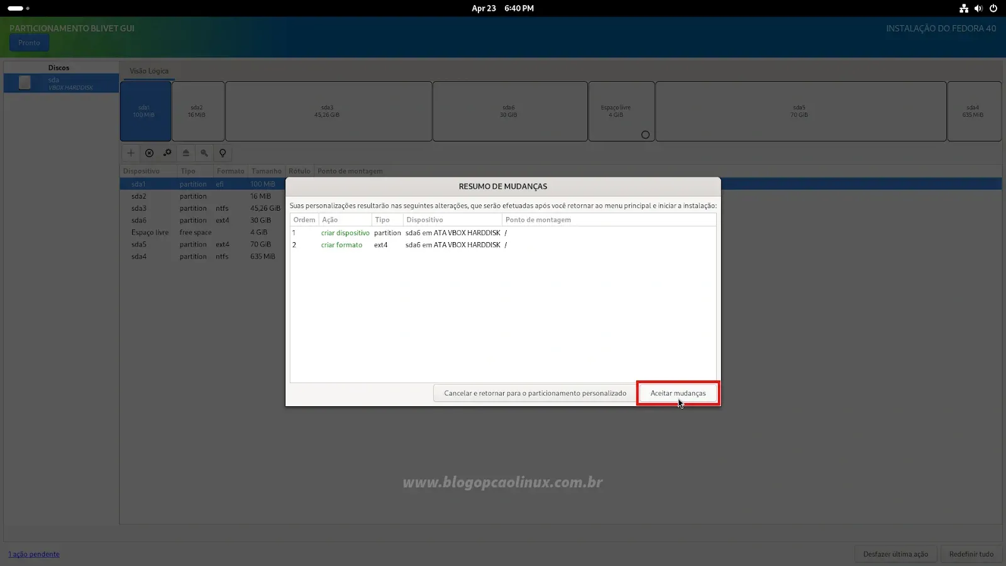Click the delete device X icon
This screenshot has width=1006, height=566.
(x=149, y=153)
